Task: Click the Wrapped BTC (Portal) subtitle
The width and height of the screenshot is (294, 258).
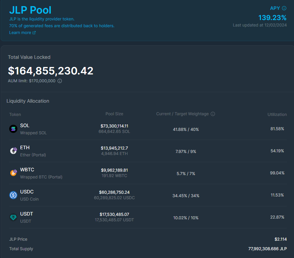Action: (41, 177)
